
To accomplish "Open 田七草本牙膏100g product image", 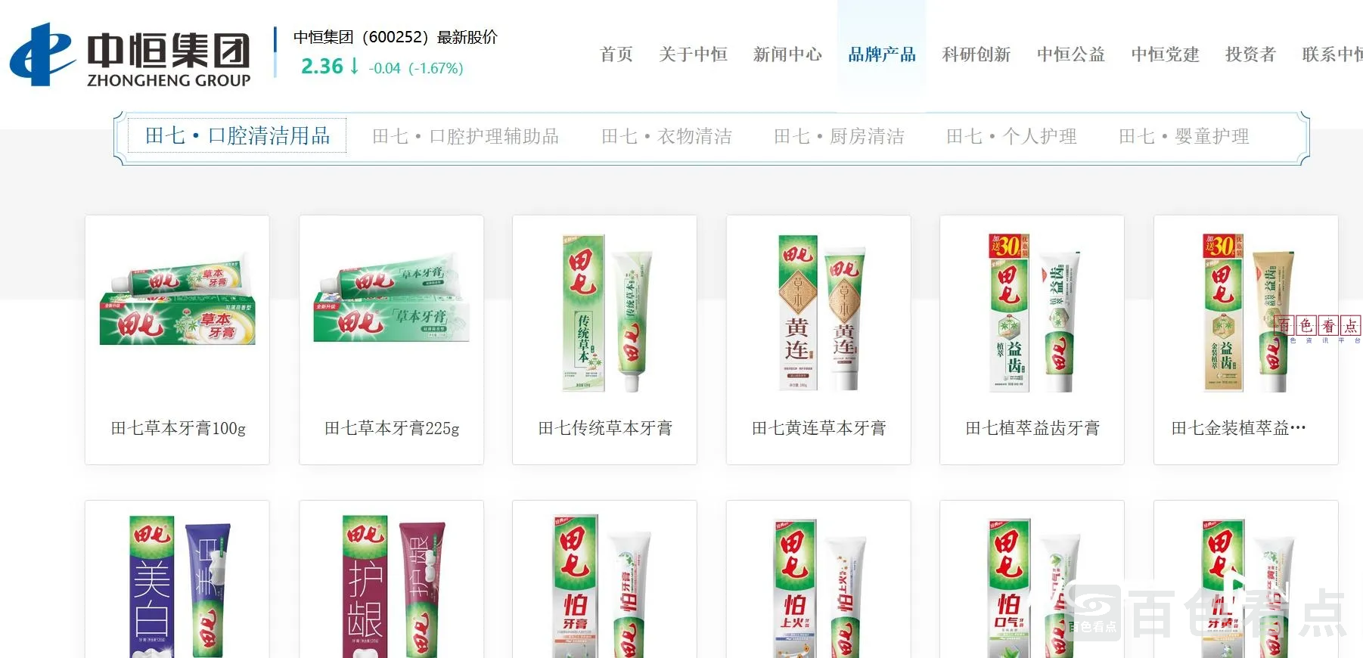I will 178,301.
